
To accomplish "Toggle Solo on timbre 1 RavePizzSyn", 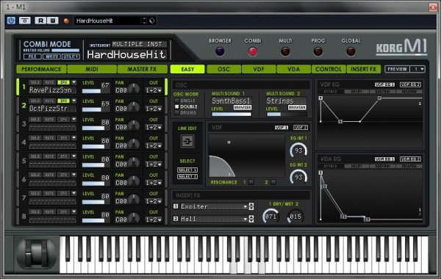I will (35, 83).
